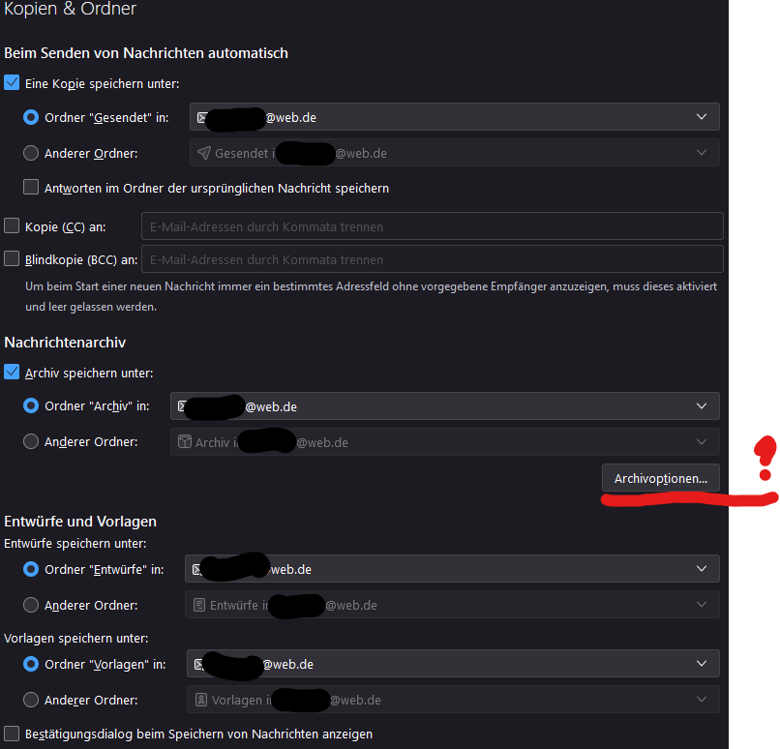Image resolution: width=780 pixels, height=749 pixels.
Task: Tick the 'Kopie (CC) an' checkbox
Action: 12,225
